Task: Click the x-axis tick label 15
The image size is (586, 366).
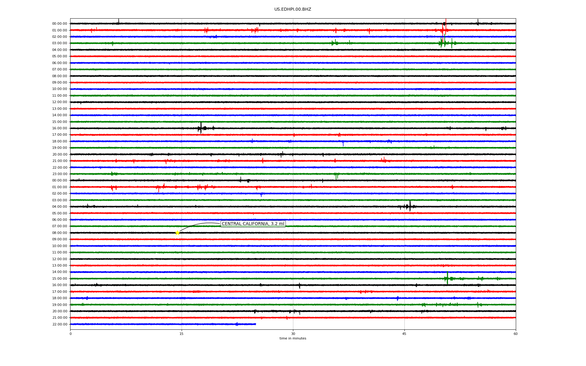Action: pos(182,334)
